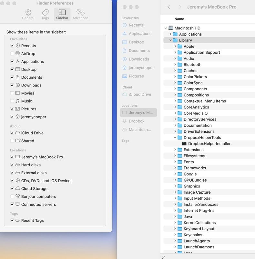Select the ColorSync folder name

(193, 83)
